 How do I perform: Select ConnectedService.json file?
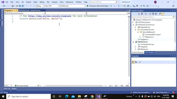153,35
